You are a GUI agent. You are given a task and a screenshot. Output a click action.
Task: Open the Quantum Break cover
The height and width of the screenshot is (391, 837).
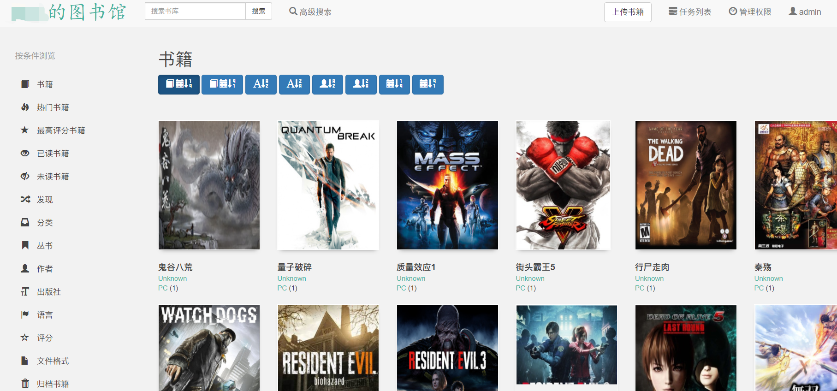(x=328, y=185)
